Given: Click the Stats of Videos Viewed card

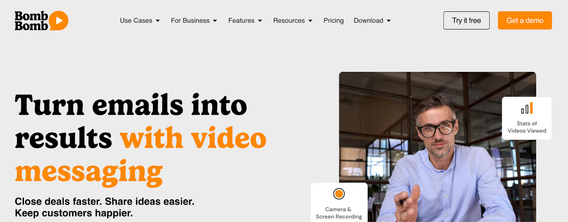Looking at the screenshot, I should (x=527, y=118).
